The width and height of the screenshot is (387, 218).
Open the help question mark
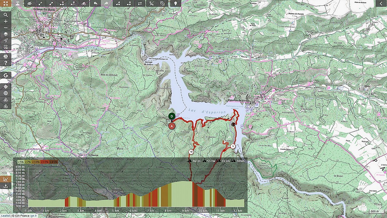pos(5,63)
